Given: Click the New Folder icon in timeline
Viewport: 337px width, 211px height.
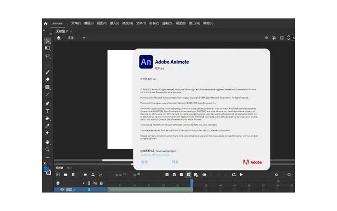Looking at the screenshot, I should click(65, 175).
